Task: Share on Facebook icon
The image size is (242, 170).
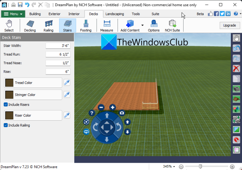Action: [x=216, y=14]
